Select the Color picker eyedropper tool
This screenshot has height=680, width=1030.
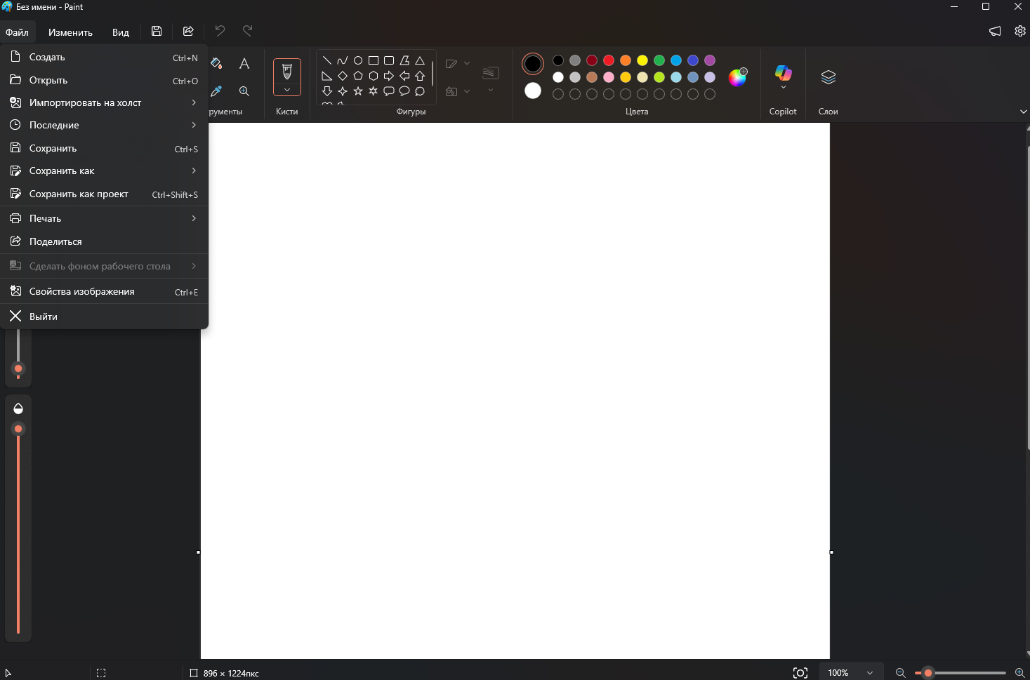pos(216,91)
